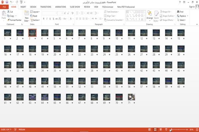
Task: Open the Align Text dropdown
Action: pos(110,16)
